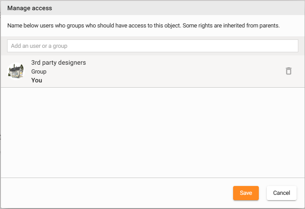Click the 3rd party designers avatar image
This screenshot has width=305, height=209.
(x=16, y=71)
